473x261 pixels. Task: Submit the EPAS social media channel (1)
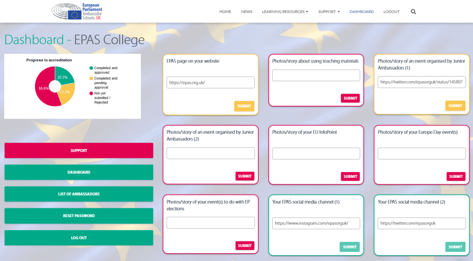tap(349, 247)
